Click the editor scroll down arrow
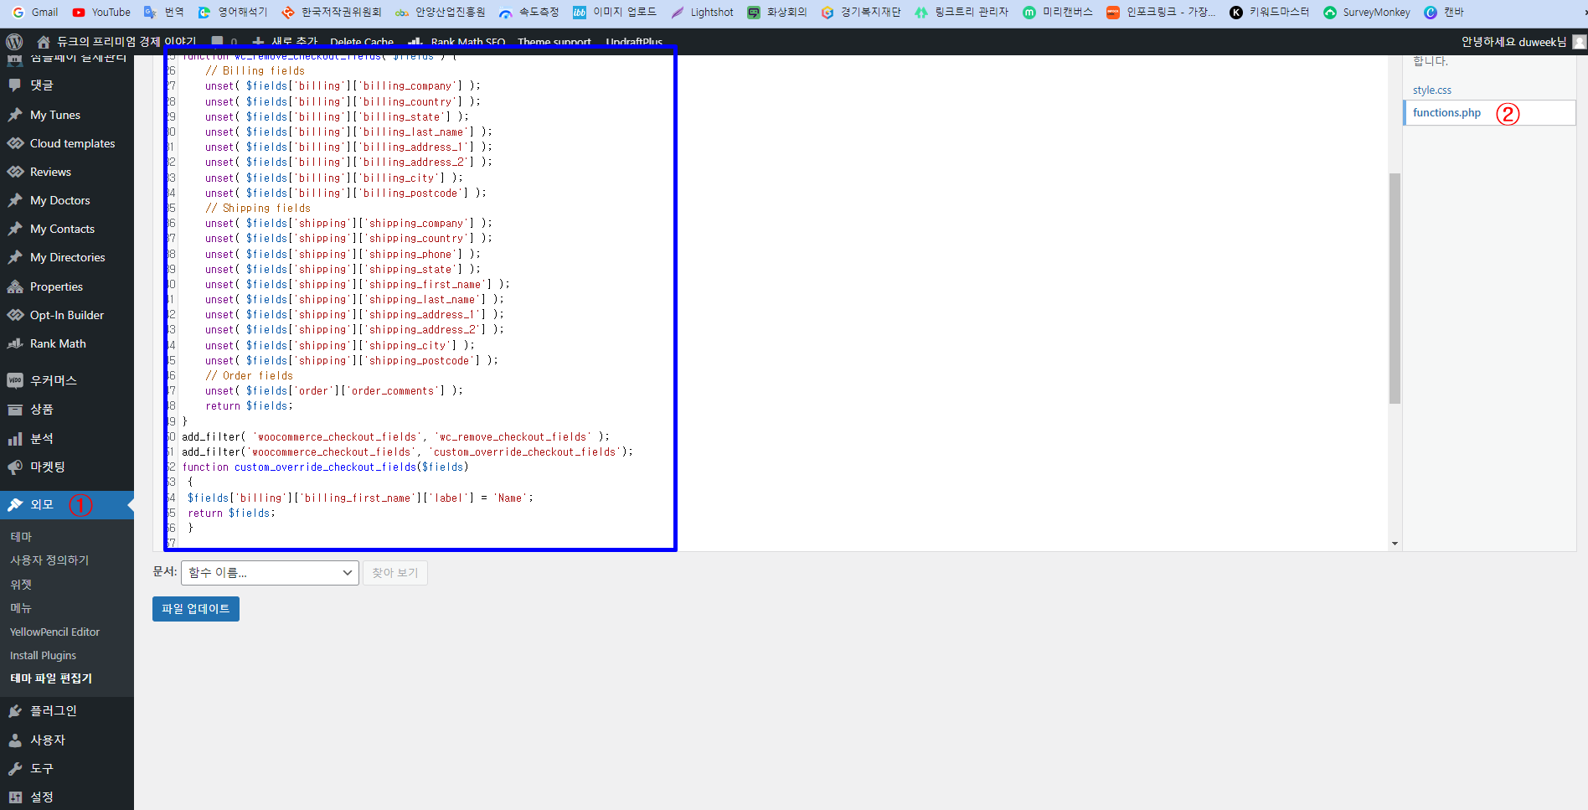This screenshot has height=810, width=1588. point(1395,544)
